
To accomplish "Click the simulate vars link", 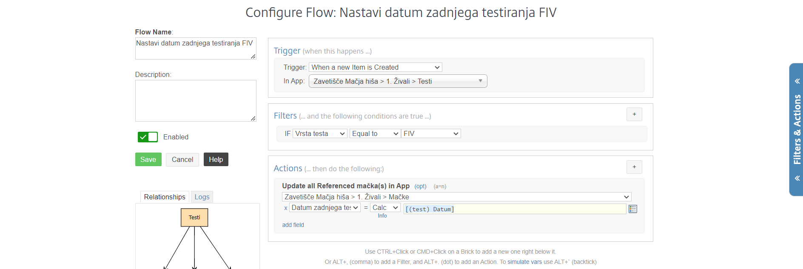I will tap(524, 262).
